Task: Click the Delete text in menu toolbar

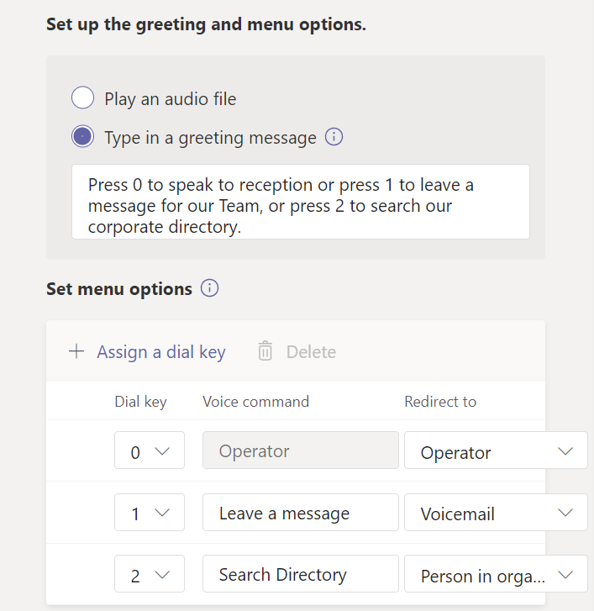Action: (311, 352)
